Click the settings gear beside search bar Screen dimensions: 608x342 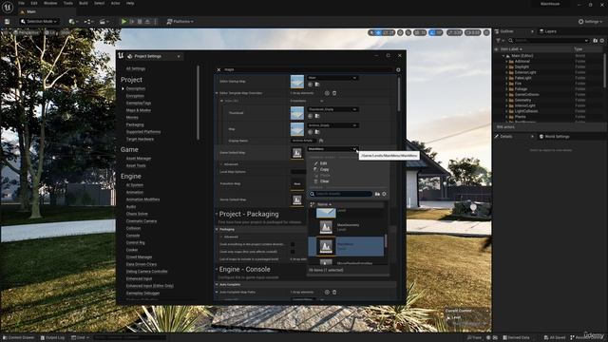(x=398, y=69)
